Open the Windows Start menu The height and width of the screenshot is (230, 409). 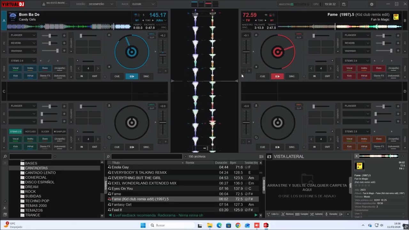pos(143,225)
